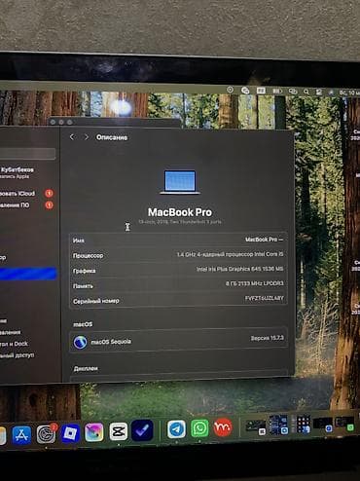The image size is (360, 481).
Task: Open Telegram from the Dock
Action: tap(177, 428)
